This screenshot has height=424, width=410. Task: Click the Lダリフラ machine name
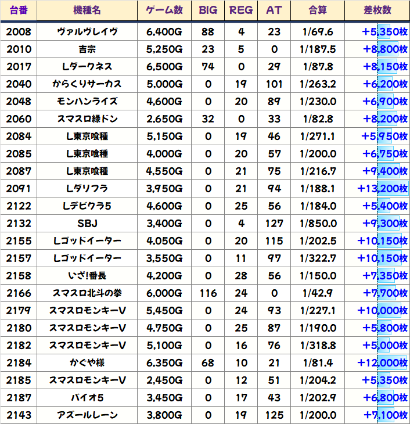coord(87,188)
